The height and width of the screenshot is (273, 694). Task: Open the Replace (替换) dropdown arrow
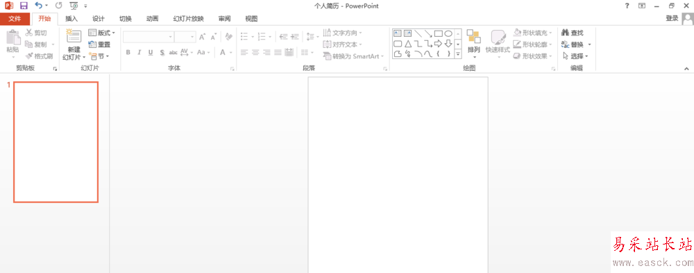coord(589,44)
